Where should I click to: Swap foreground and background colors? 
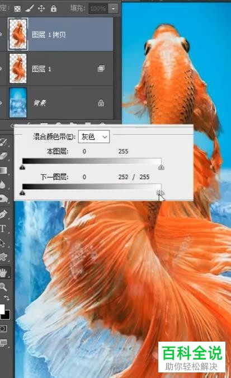point(7,298)
